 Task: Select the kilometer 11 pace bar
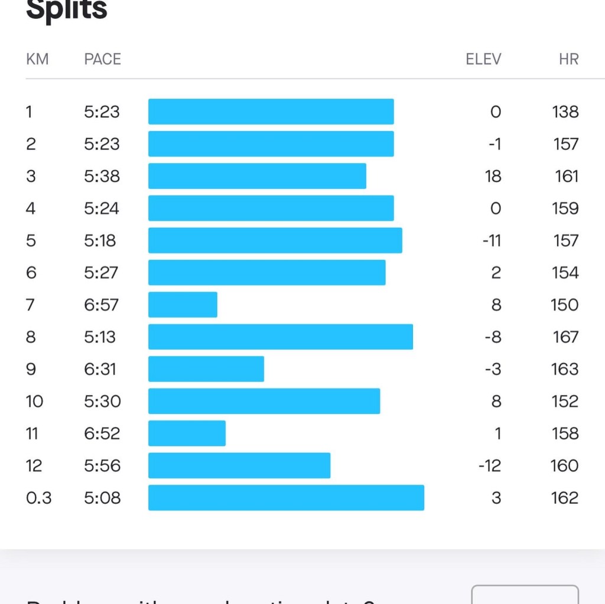(187, 433)
